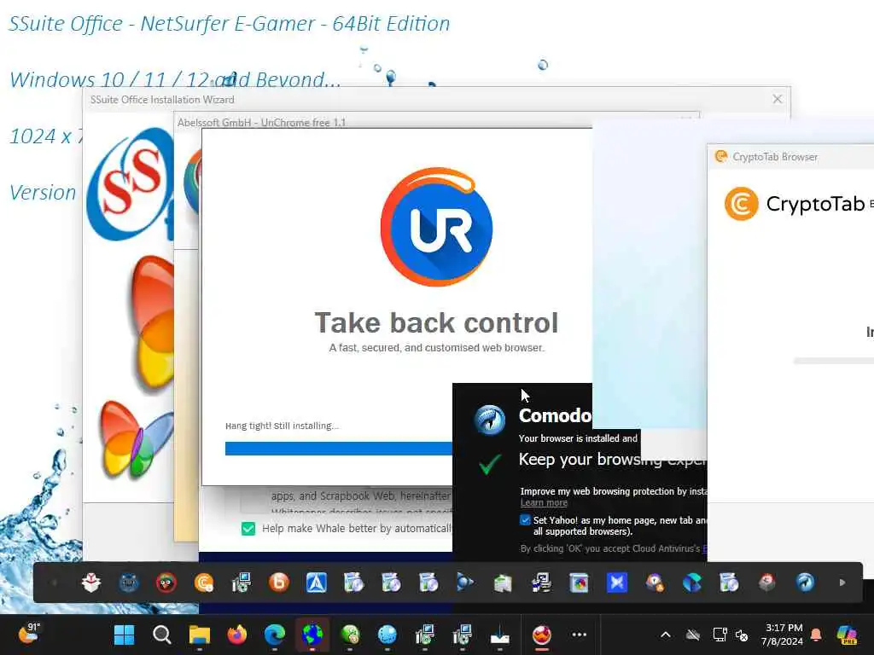Image resolution: width=874 pixels, height=655 pixels.
Task: Close the SSuite Office Installation Wizard
Action: click(x=777, y=99)
